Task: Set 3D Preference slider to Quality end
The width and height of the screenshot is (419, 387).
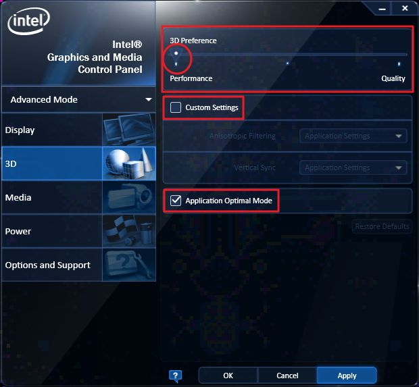Action: coord(399,63)
